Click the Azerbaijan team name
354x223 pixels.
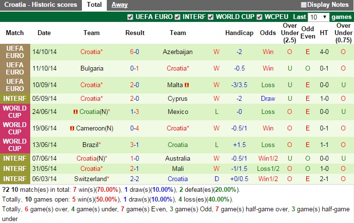(x=177, y=52)
